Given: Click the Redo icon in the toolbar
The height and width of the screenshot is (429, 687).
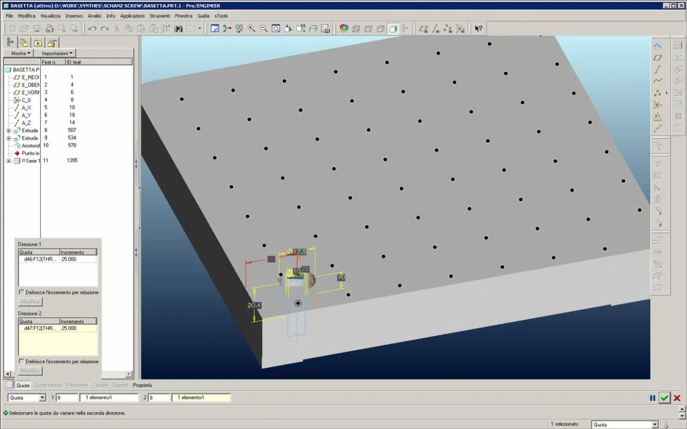Looking at the screenshot, I should pyautogui.click(x=105, y=29).
